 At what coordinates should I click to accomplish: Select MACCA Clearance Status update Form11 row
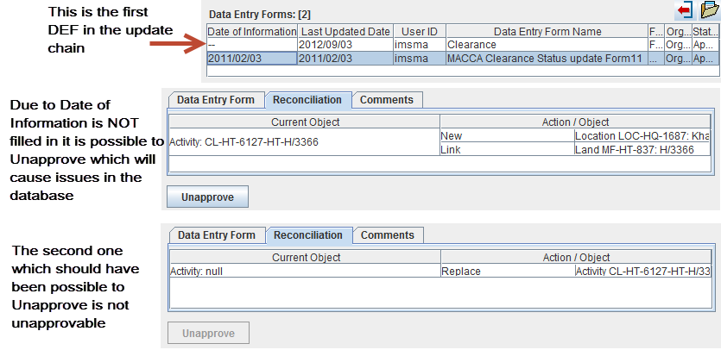pos(546,57)
